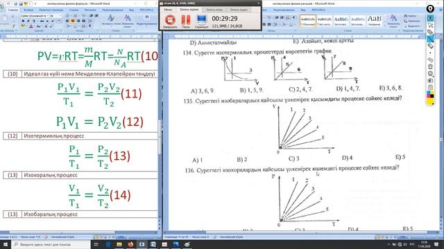Open Task View on taskbar

point(96,244)
